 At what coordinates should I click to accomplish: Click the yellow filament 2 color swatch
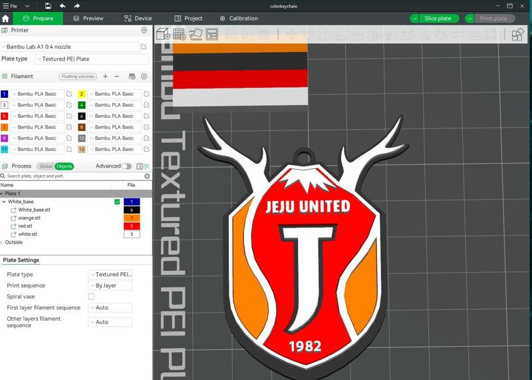(81, 94)
